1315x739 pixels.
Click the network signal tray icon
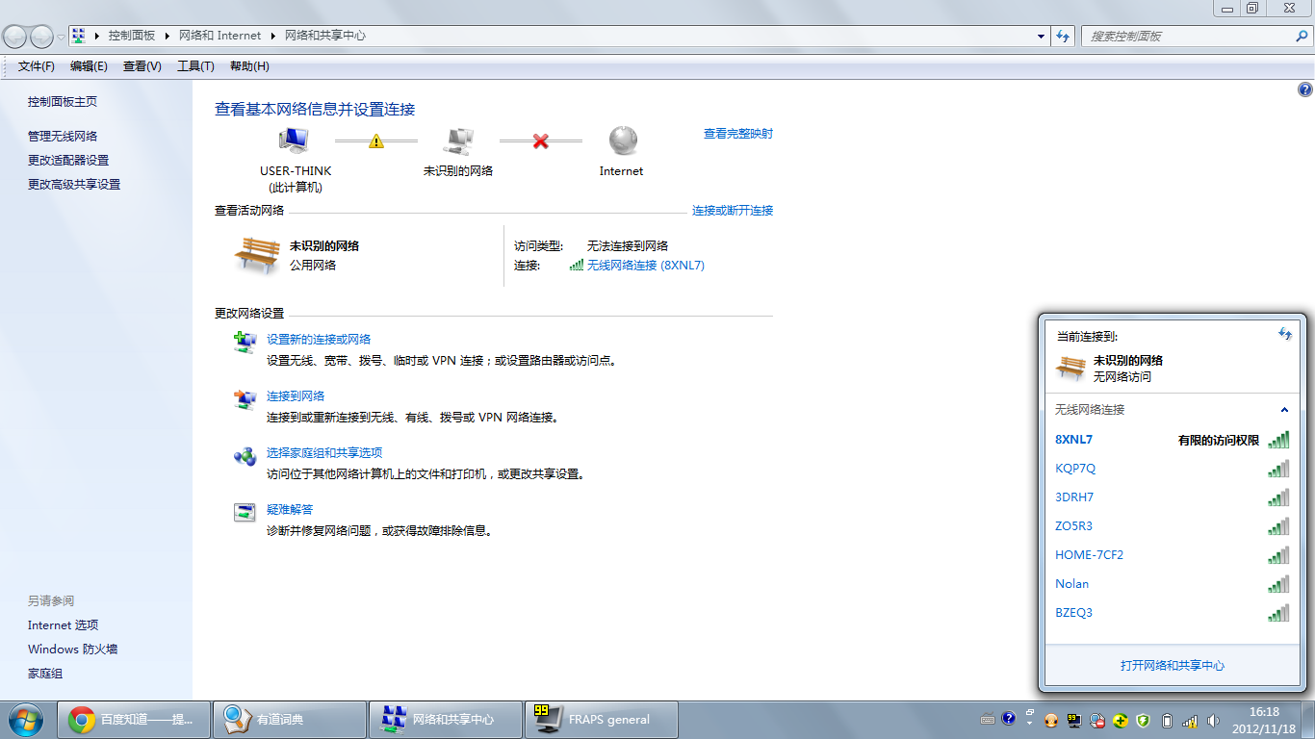pyautogui.click(x=1191, y=720)
